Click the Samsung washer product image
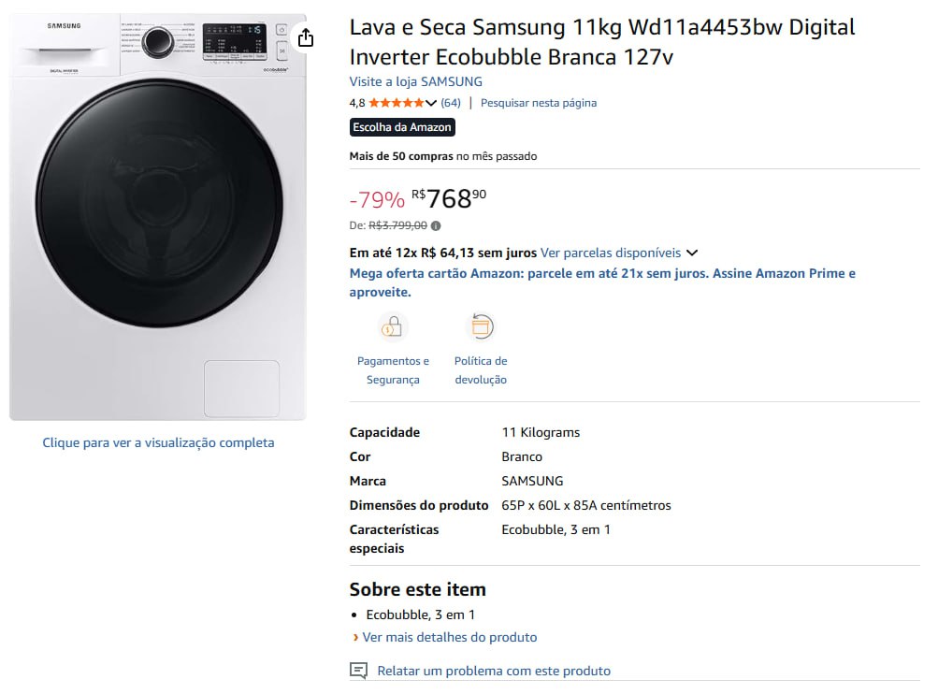The image size is (938, 694). (x=158, y=217)
